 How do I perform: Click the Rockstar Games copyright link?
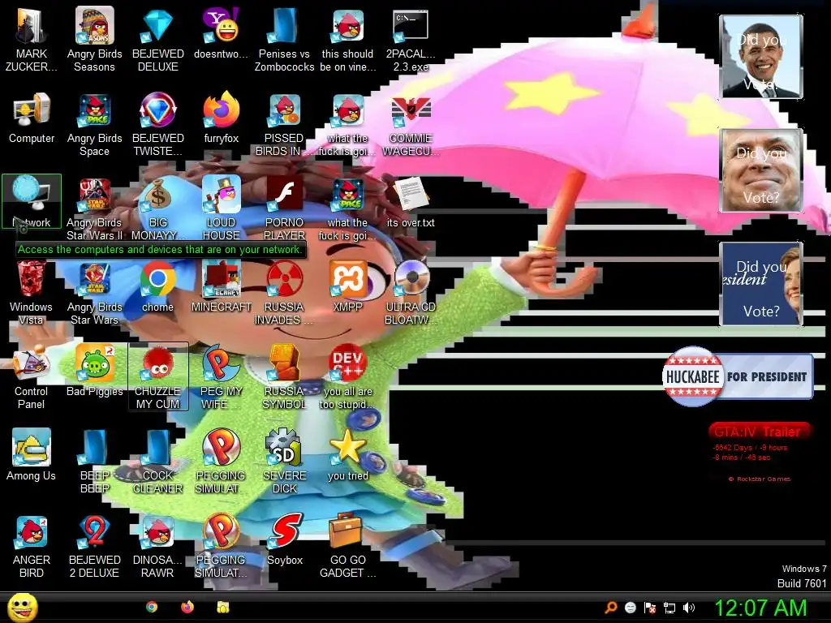coord(760,479)
